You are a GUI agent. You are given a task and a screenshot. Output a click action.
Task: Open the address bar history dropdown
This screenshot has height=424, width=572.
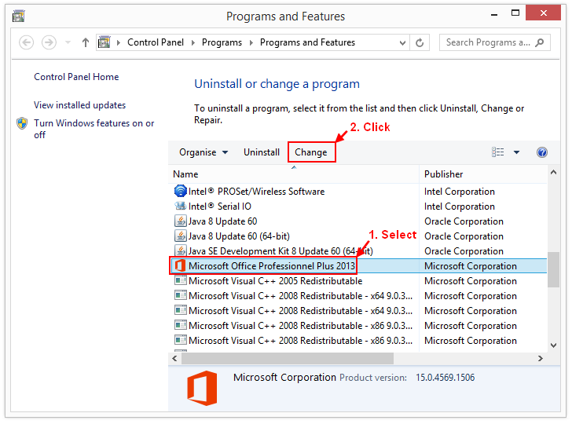(x=401, y=43)
